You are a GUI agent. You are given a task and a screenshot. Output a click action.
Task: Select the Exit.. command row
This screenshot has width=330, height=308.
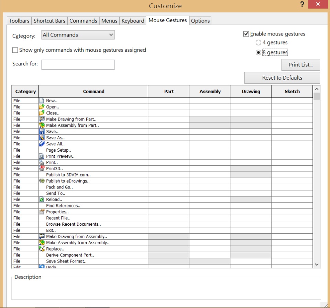[162, 230]
